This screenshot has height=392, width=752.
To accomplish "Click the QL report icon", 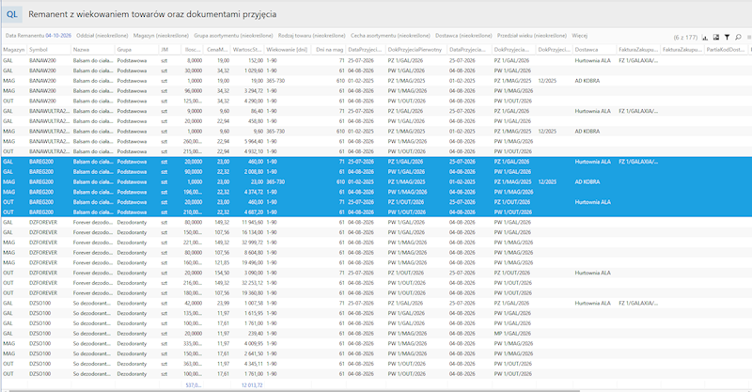I will [x=12, y=14].
